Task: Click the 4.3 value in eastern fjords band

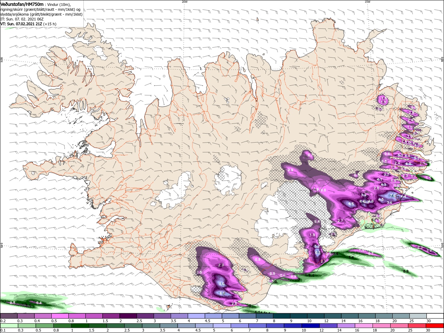Action: [x=383, y=185]
